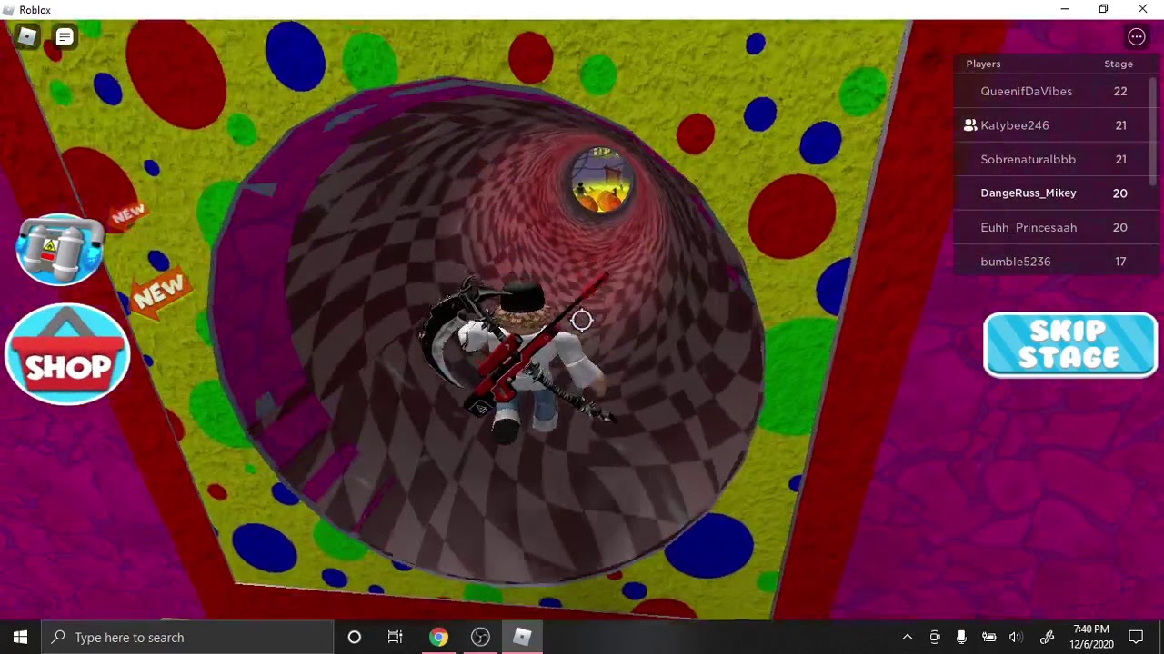Screen dimensions: 1164x654
Task: Open the Roblox chat icon
Action: click(65, 37)
